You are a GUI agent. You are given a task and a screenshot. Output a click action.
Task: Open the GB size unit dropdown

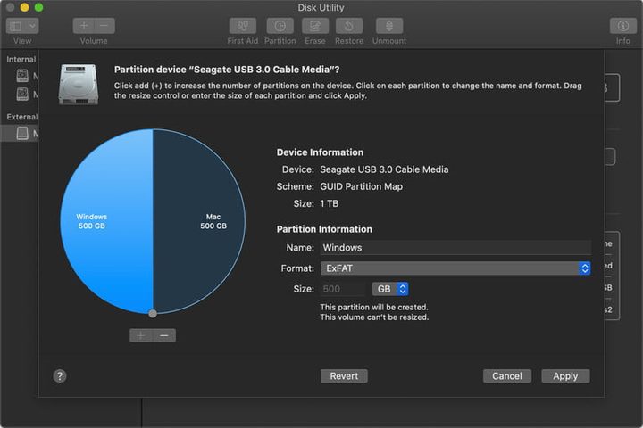click(x=390, y=289)
